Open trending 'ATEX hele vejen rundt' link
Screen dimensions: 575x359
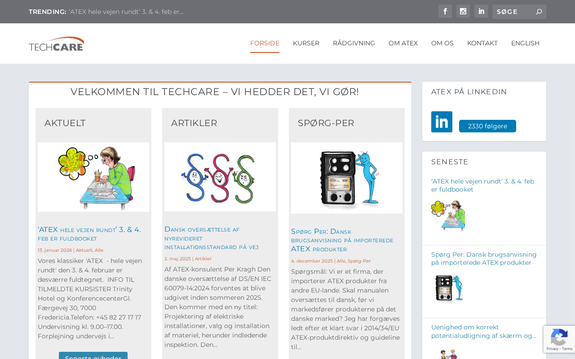[126, 12]
